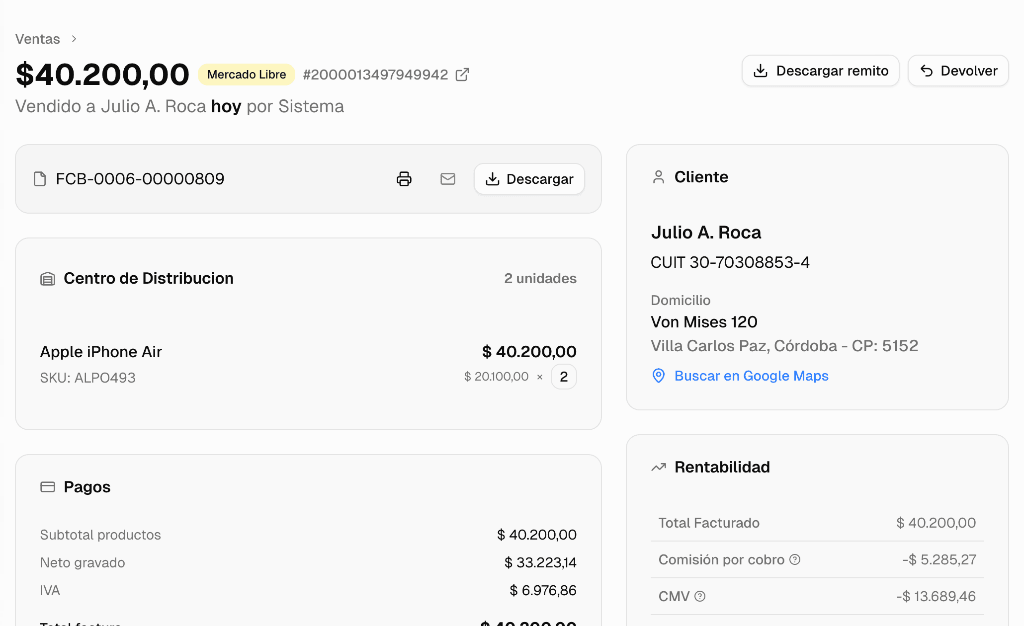Screen dimensions: 1024x626
Task: Select the Mercado Libre channel badge
Action: point(247,74)
